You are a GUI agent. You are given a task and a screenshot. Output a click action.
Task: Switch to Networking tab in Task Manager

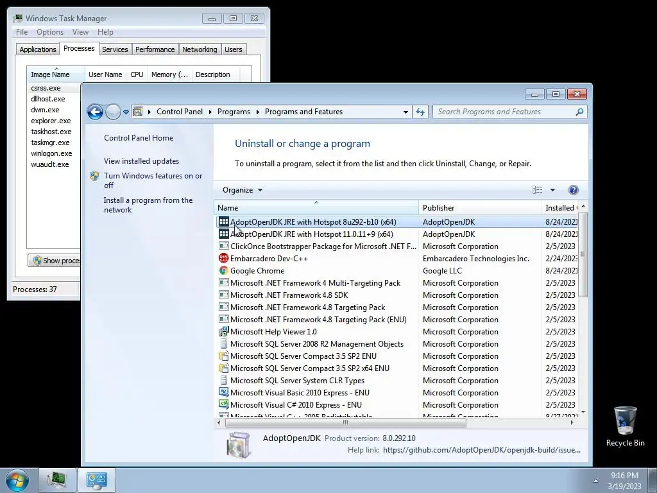click(x=200, y=49)
